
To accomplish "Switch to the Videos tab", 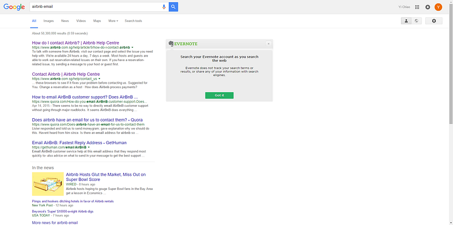I will [81, 21].
